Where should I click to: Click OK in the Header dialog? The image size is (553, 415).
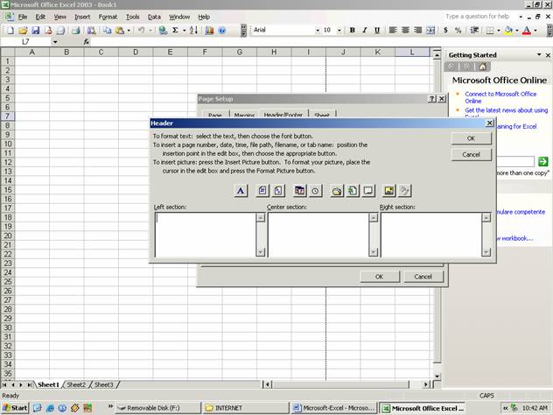(x=471, y=138)
